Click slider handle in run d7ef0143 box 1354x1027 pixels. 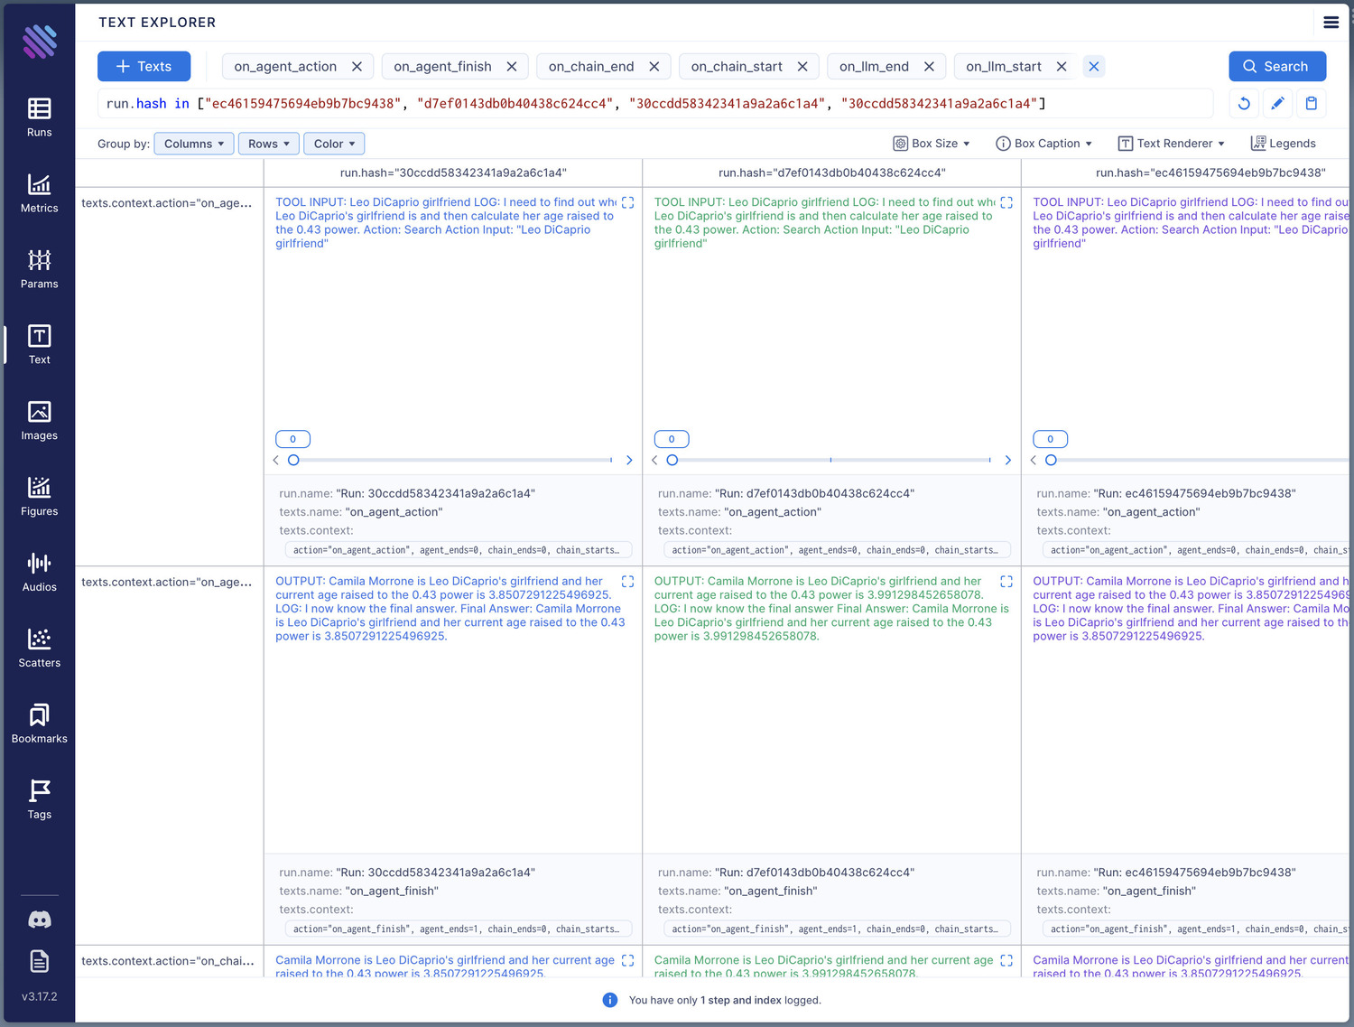(x=672, y=461)
